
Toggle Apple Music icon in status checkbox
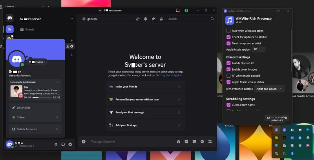click(228, 82)
